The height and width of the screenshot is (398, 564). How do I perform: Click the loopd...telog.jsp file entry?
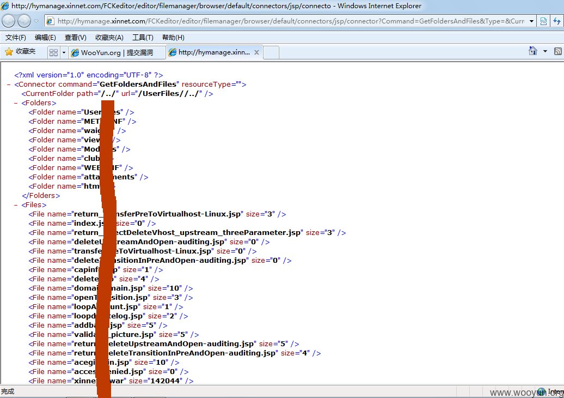pyautogui.click(x=108, y=316)
